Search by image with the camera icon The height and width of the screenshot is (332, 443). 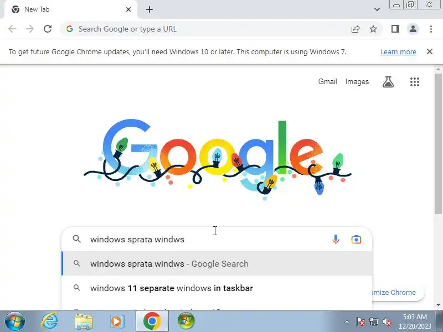(x=356, y=240)
